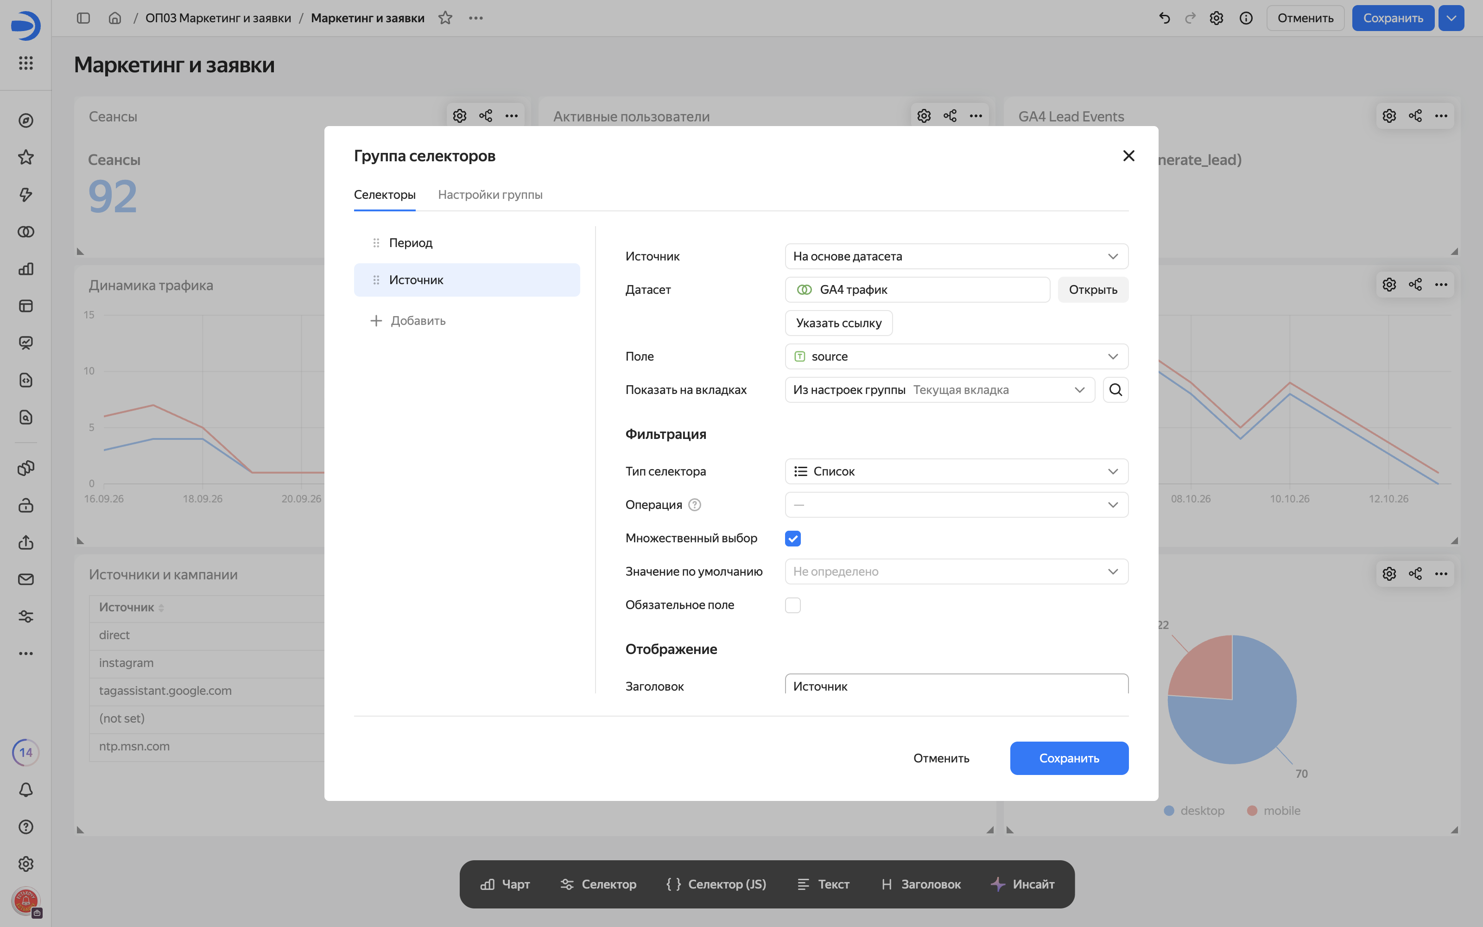Expand the Тип селектора dropdown
This screenshot has width=1483, height=927.
956,471
